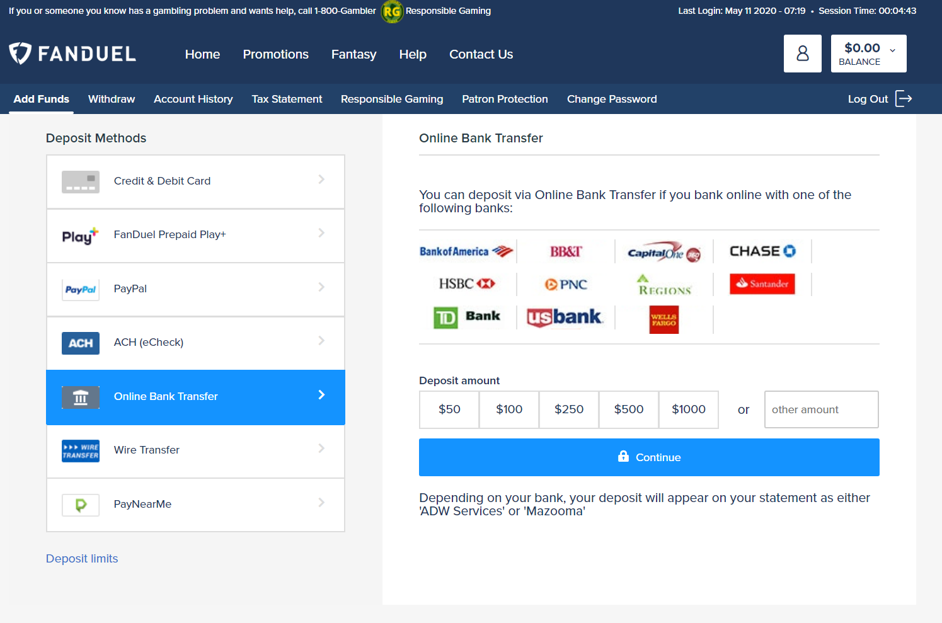Select the $250 deposit amount
Screen dimensions: 942x623
click(x=569, y=409)
